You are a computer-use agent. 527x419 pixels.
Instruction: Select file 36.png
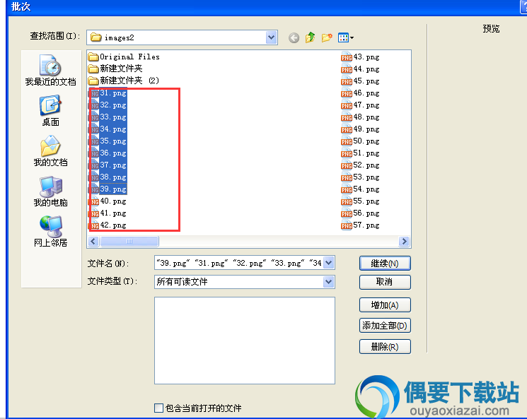point(108,153)
